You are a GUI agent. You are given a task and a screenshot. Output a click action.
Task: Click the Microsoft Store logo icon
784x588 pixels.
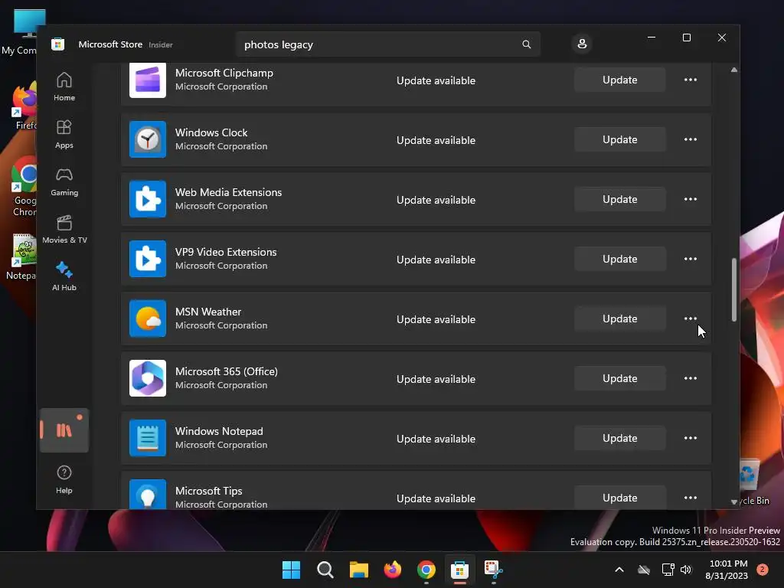[58, 44]
